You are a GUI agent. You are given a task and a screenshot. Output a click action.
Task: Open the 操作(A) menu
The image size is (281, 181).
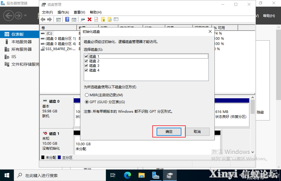(63, 12)
